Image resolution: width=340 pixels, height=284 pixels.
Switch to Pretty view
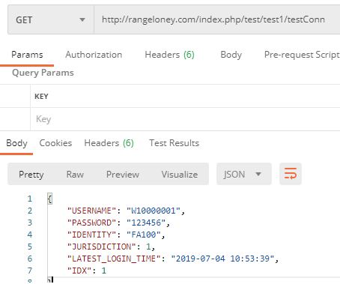point(31,175)
